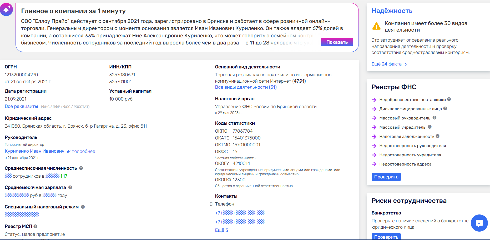This screenshot has height=240, width=490.
Task: Open Ещё 24 факта link
Action: click(x=387, y=64)
